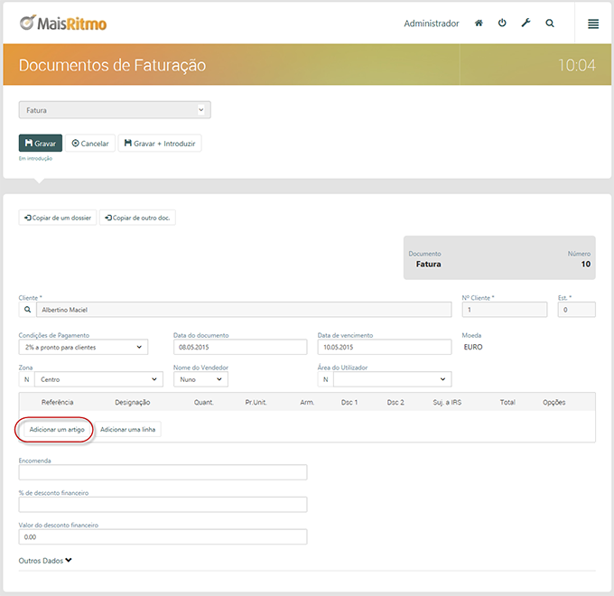Click Gravar + Introduzir button
Screen dimensions: 614x596
(x=160, y=144)
